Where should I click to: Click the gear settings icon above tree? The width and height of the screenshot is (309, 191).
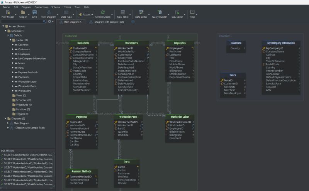49,22
